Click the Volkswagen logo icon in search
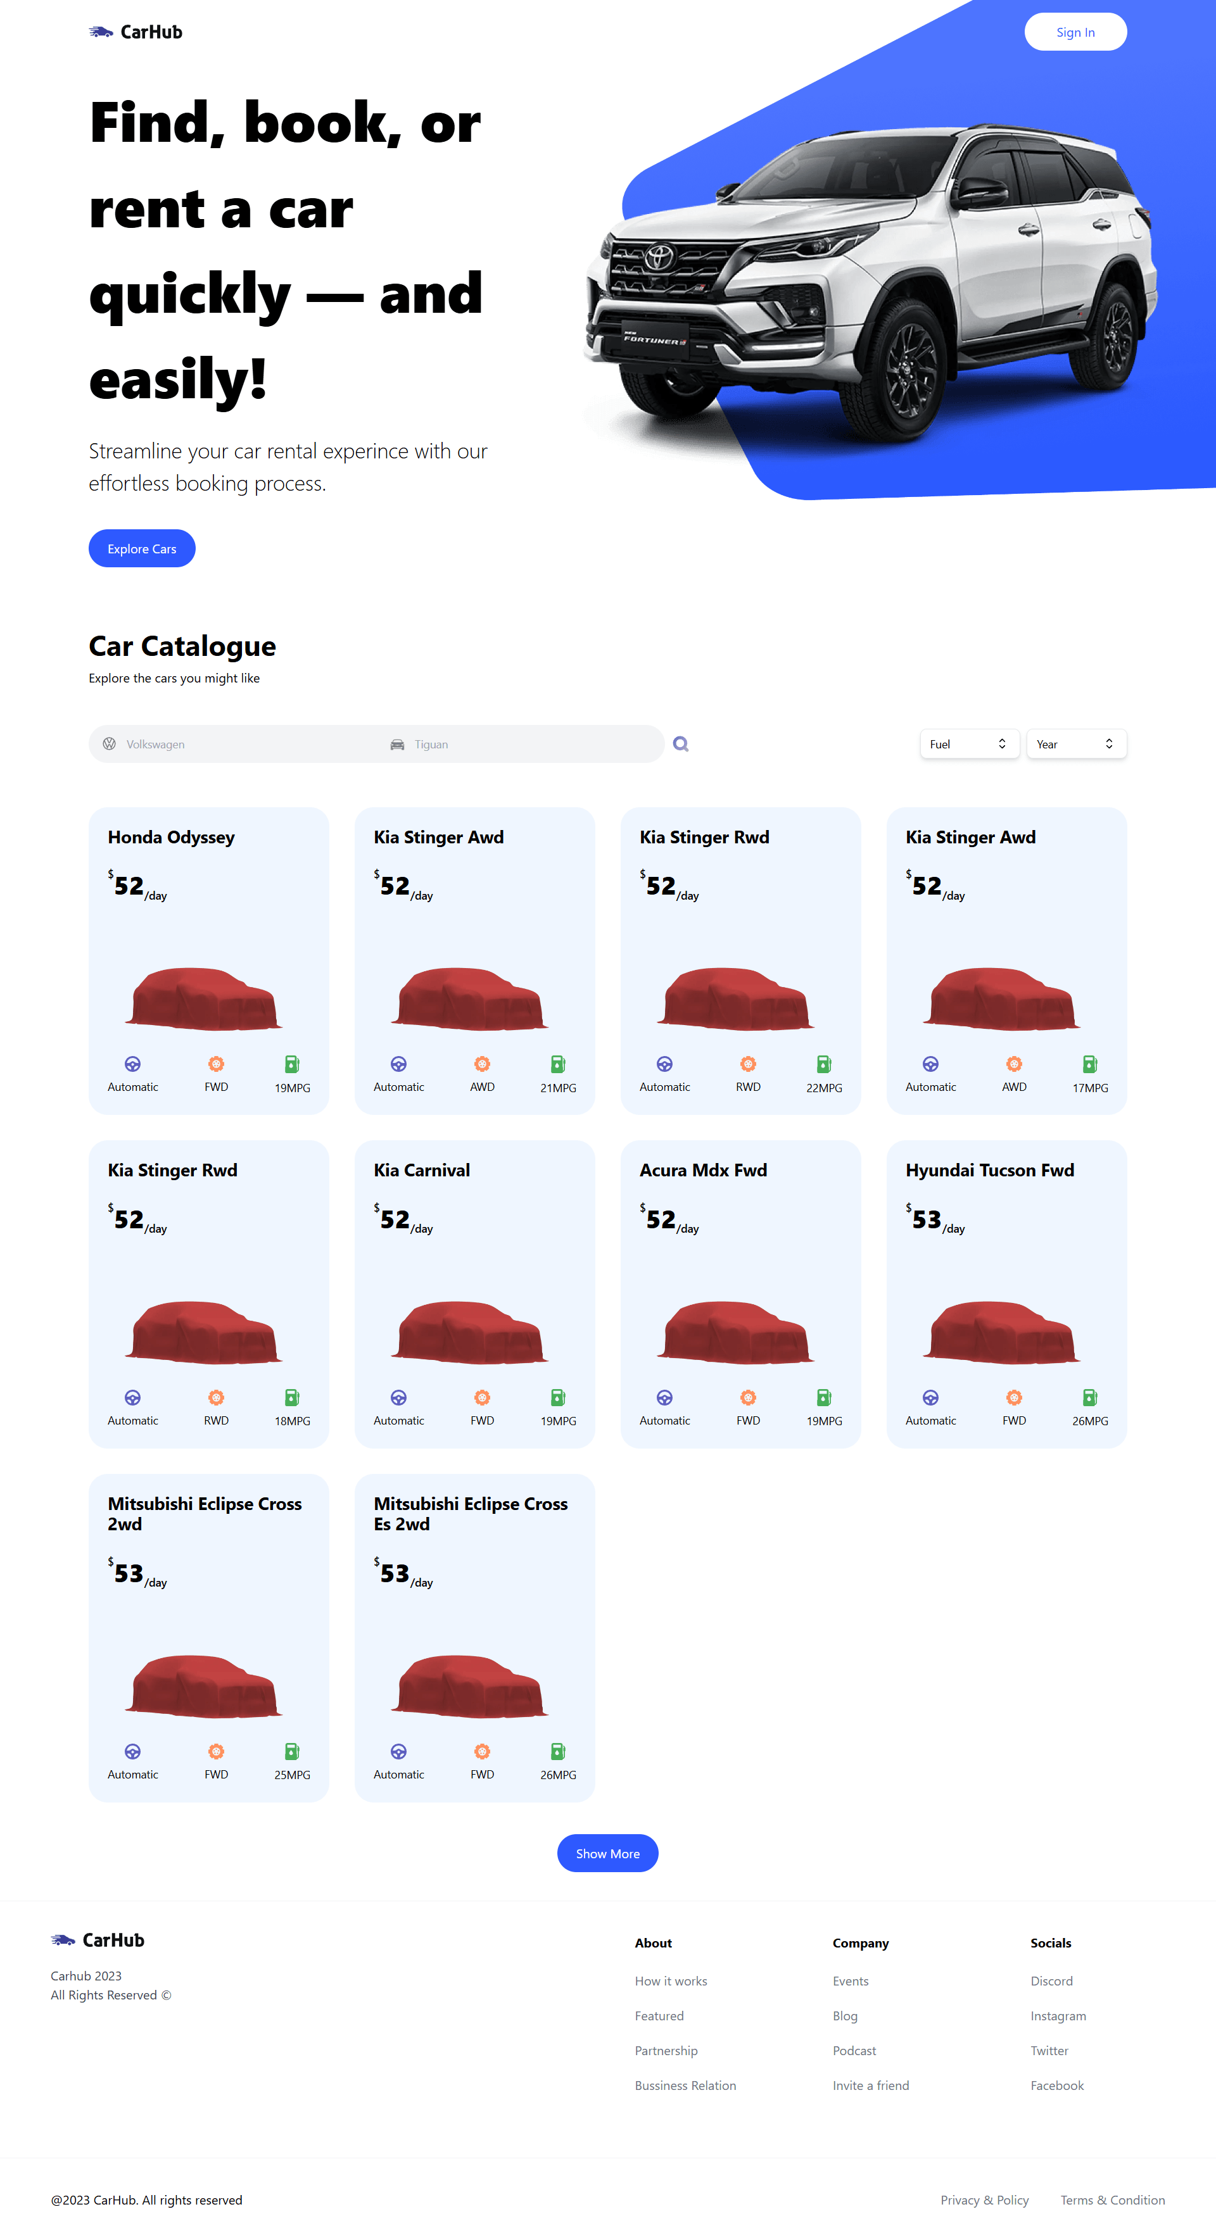 pos(110,743)
